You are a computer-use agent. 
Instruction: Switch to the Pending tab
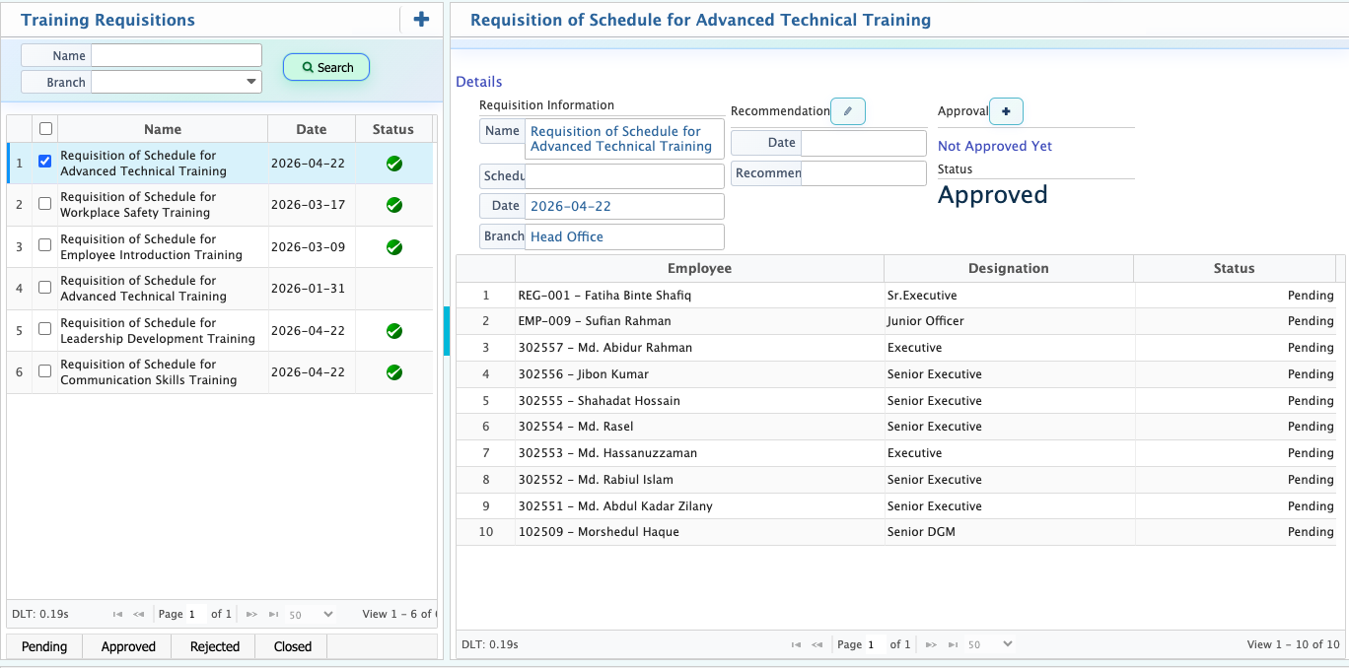point(44,646)
